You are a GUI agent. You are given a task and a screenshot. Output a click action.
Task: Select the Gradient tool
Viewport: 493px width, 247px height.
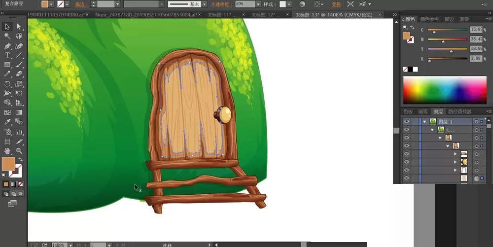click(19, 112)
